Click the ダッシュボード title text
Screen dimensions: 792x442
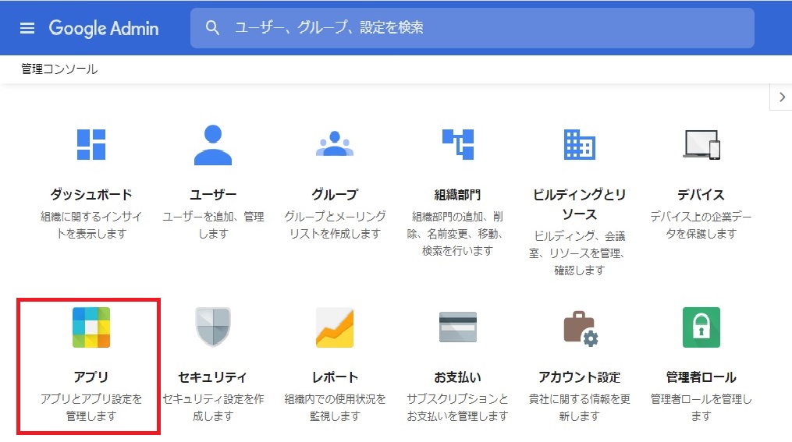pos(91,194)
